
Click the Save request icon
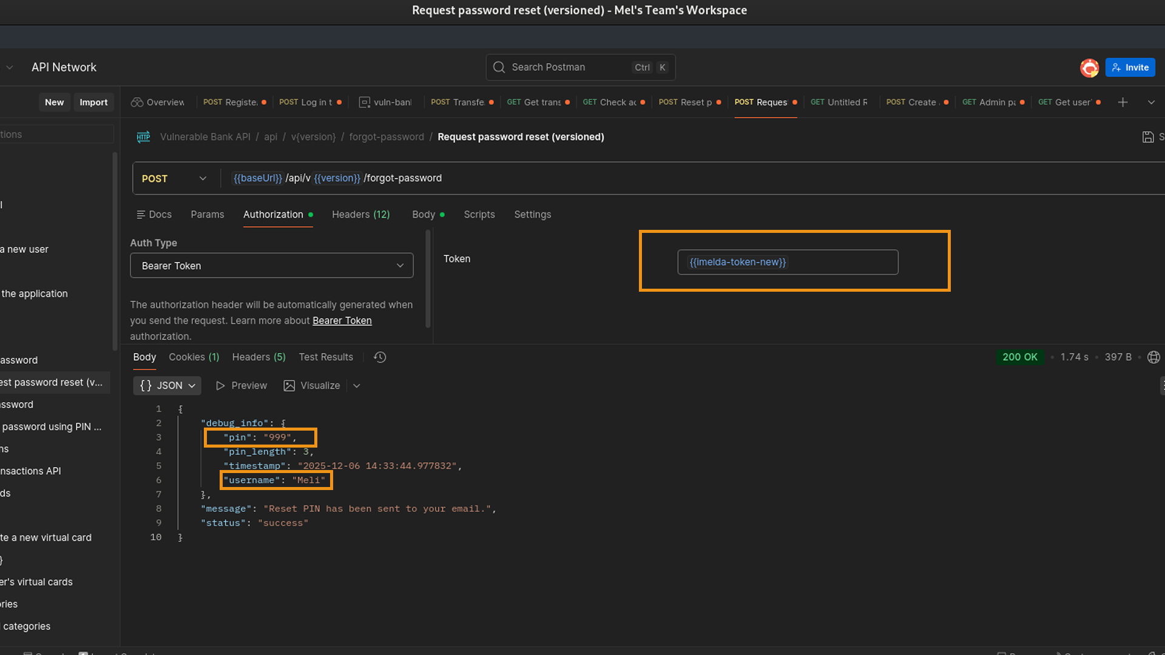(1147, 137)
